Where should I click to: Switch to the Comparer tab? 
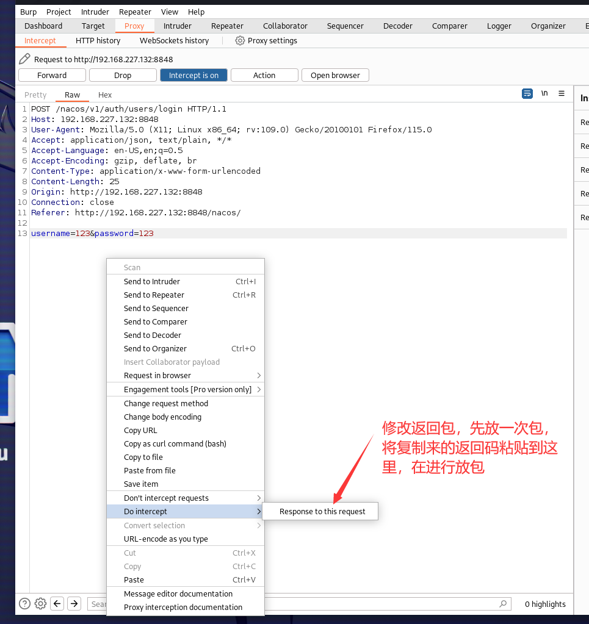point(450,26)
